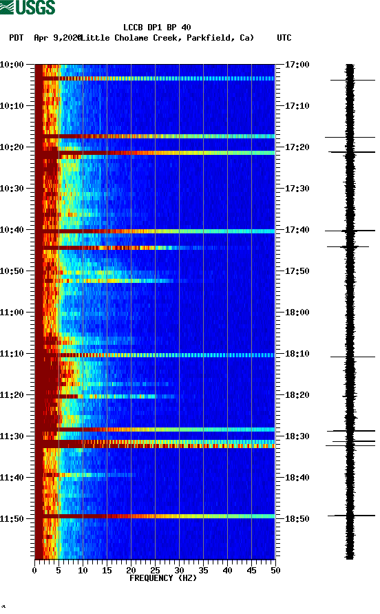Click the 11:50 PDT time label

[12, 519]
